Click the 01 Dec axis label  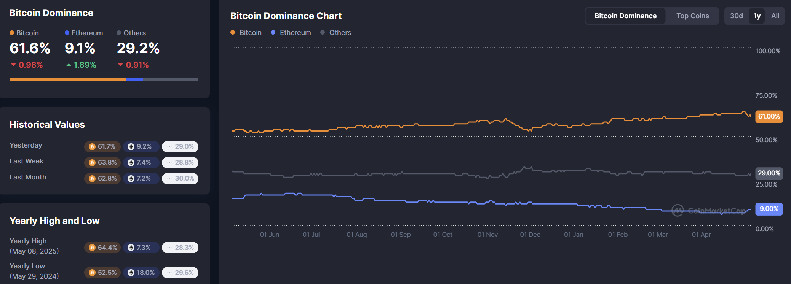point(530,235)
